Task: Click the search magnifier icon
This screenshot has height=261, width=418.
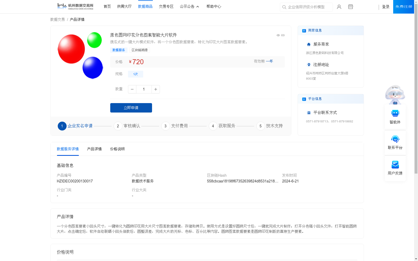Action: pos(284,7)
